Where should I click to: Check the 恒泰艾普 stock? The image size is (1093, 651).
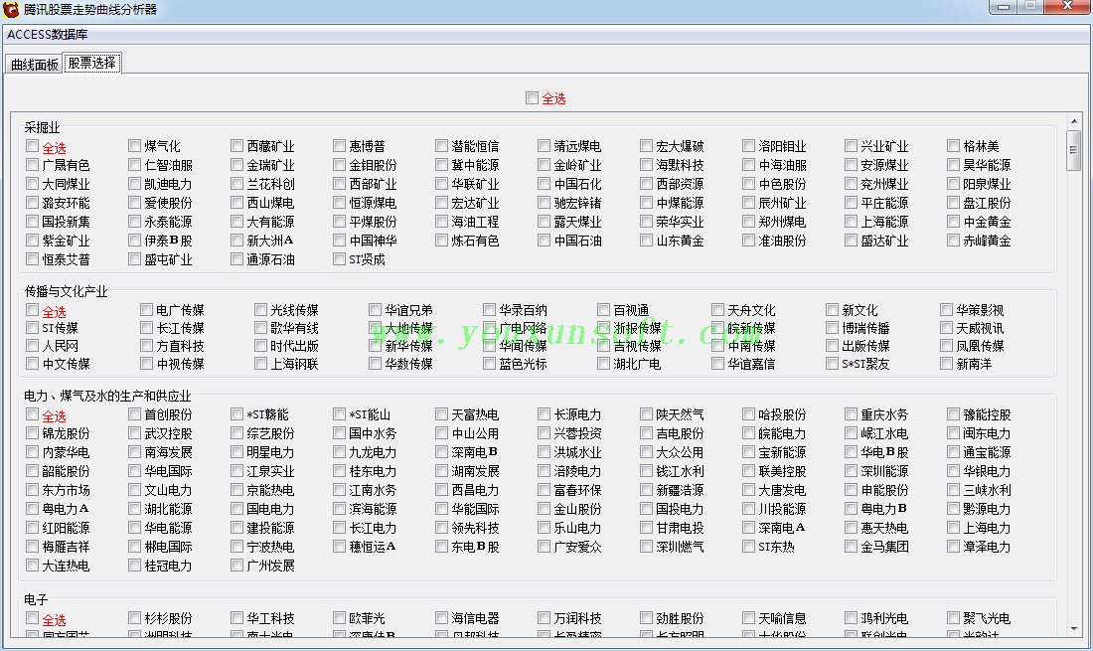tap(32, 259)
